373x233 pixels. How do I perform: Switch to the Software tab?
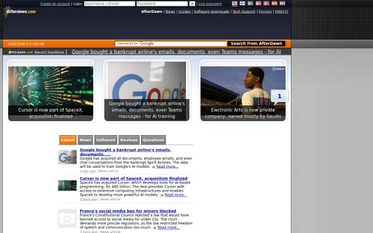(105, 140)
